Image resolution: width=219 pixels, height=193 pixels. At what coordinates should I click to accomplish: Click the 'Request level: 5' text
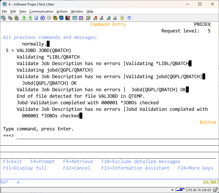[186, 31]
